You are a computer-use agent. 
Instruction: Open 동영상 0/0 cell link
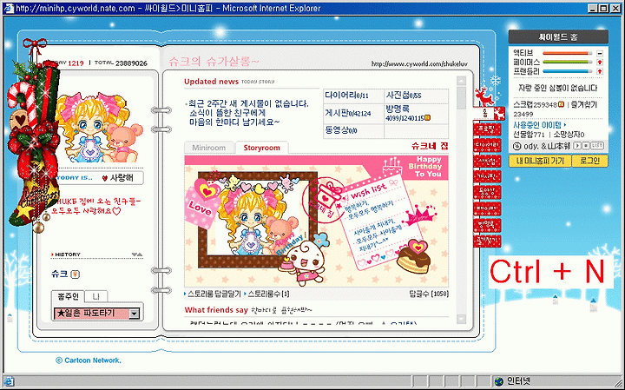[x=341, y=130]
